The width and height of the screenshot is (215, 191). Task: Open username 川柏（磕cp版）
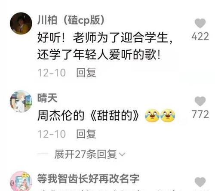pyautogui.click(x=71, y=20)
